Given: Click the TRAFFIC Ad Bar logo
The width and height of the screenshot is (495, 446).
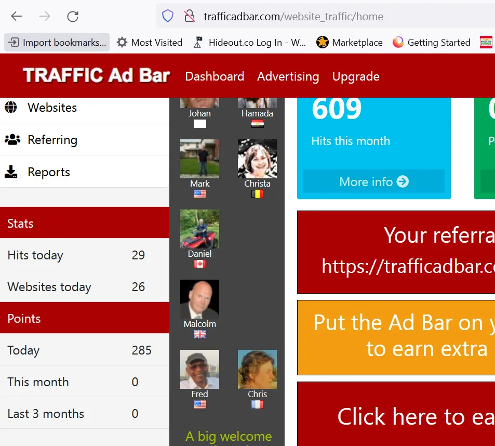Looking at the screenshot, I should click(96, 75).
